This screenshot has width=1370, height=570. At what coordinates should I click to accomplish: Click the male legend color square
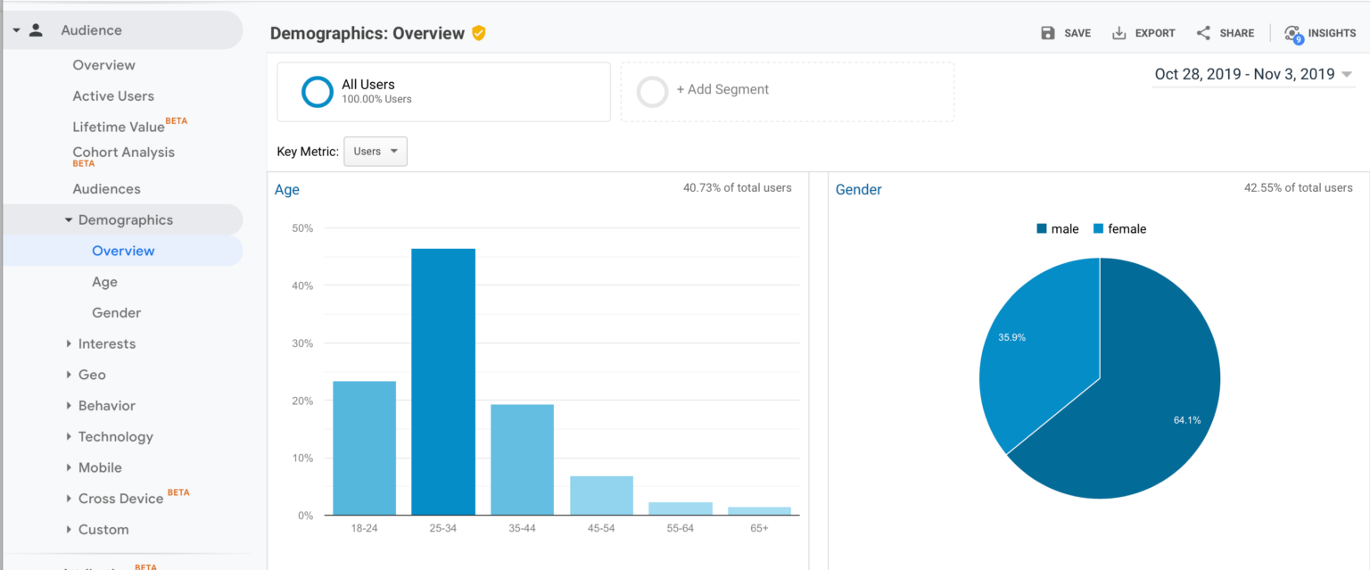click(1043, 228)
